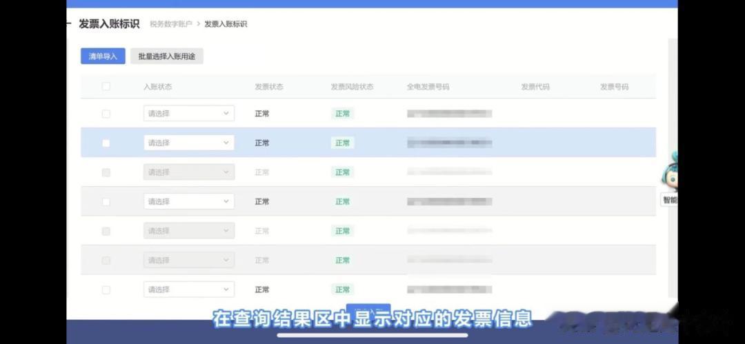Viewport: 745px width, 344px height.
Task: Click the green 正常 risk badge in last row
Action: (343, 290)
